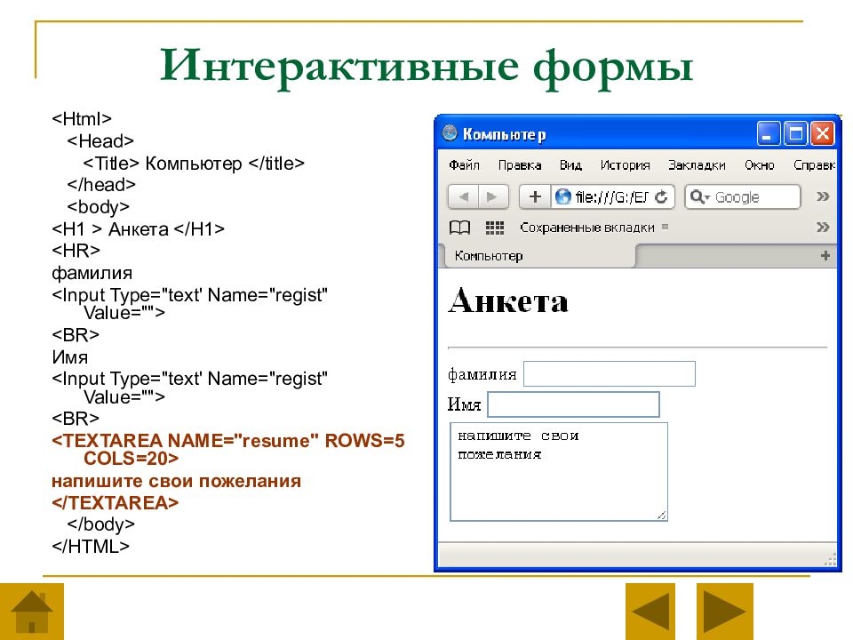Click the browser Forward arrow button
This screenshot has height=640, width=853.
pyautogui.click(x=493, y=197)
